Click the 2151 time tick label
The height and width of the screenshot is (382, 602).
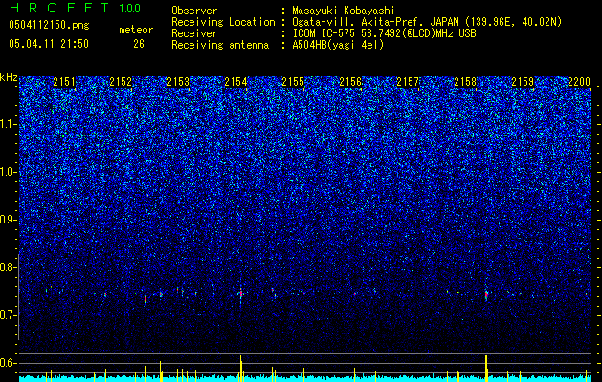pos(64,82)
